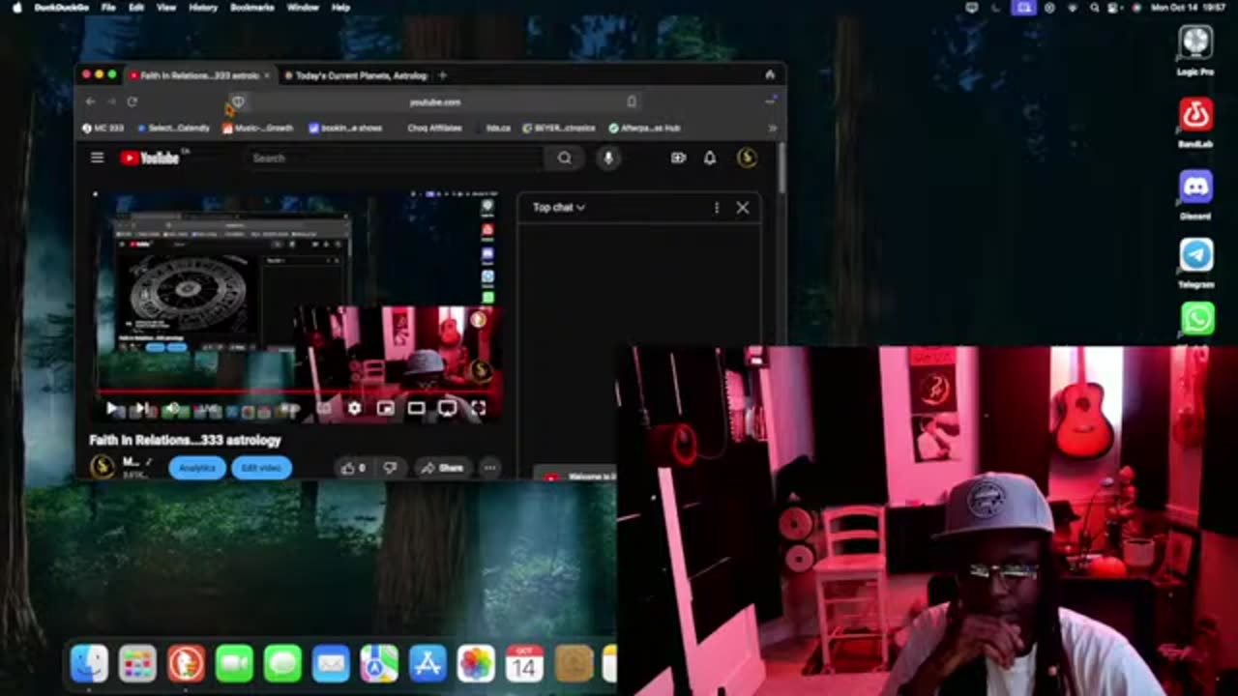Play the video with play button
This screenshot has width=1238, height=696.
(112, 409)
